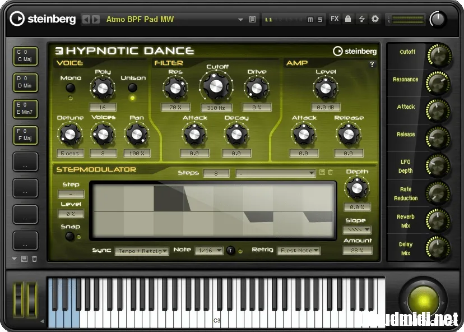Open settings via the gear icon
Image resolution: width=464 pixels, height=332 pixels.
(375, 19)
